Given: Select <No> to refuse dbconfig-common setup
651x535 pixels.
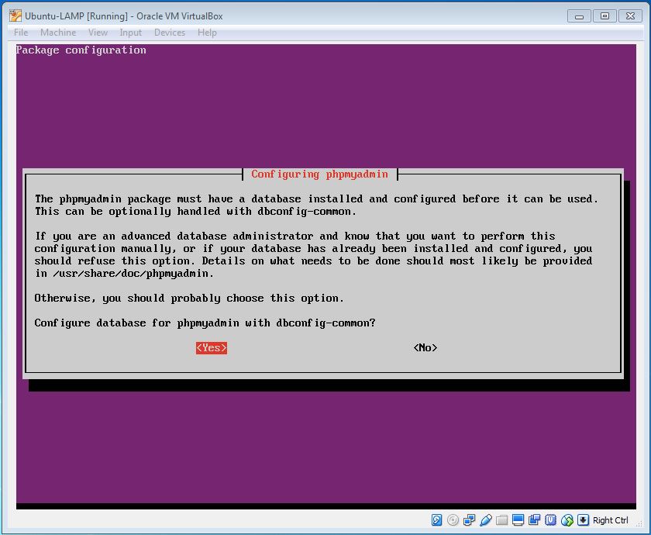Looking at the screenshot, I should coord(425,347).
